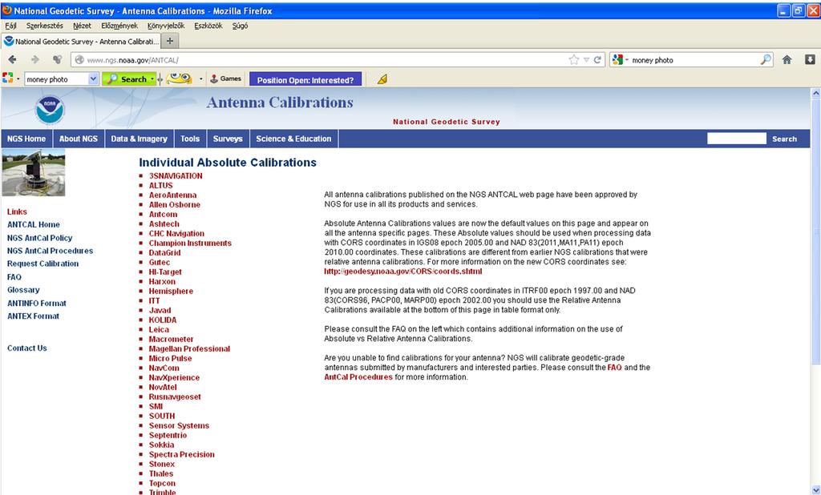Click the vertical page scrollbar thumb

tap(815, 230)
